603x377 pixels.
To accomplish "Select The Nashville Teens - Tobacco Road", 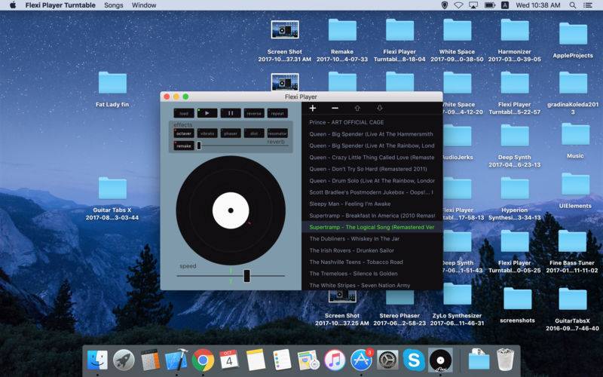I will click(372, 262).
